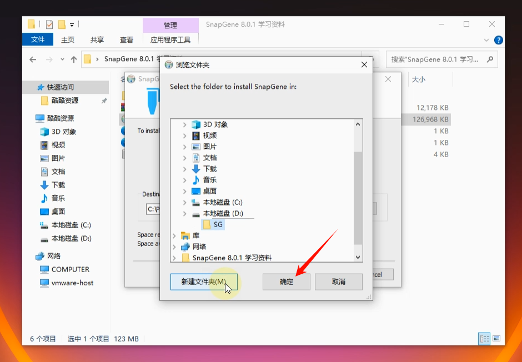522x362 pixels.
Task: Switch to details view in status bar
Action: 484,338
